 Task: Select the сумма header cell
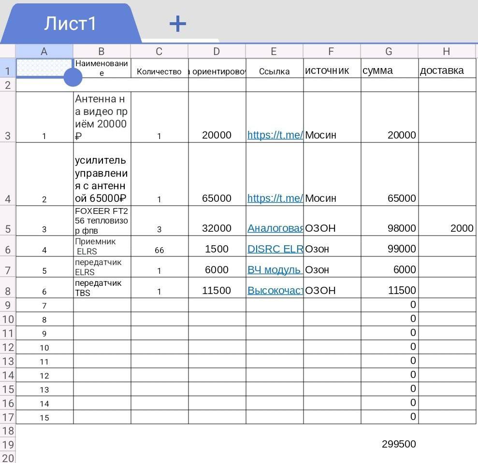(390, 68)
